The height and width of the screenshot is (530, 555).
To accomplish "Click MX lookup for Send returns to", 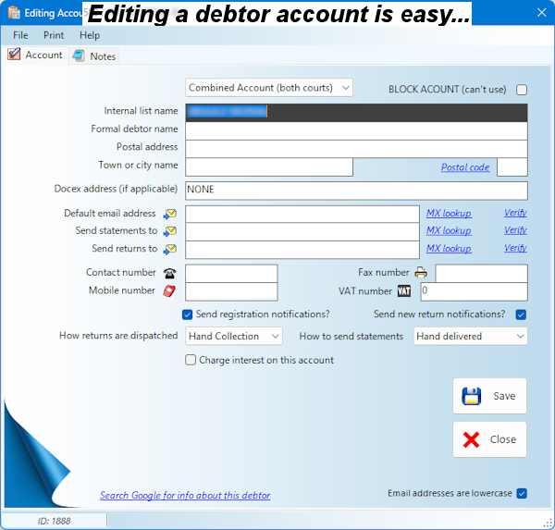I will click(449, 249).
